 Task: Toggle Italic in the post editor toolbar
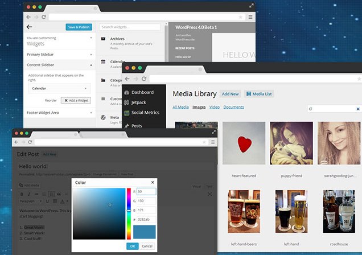pyautogui.click(x=29, y=194)
